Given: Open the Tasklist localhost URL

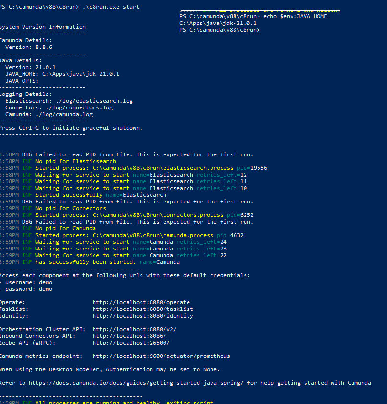Looking at the screenshot, I should [142, 309].
